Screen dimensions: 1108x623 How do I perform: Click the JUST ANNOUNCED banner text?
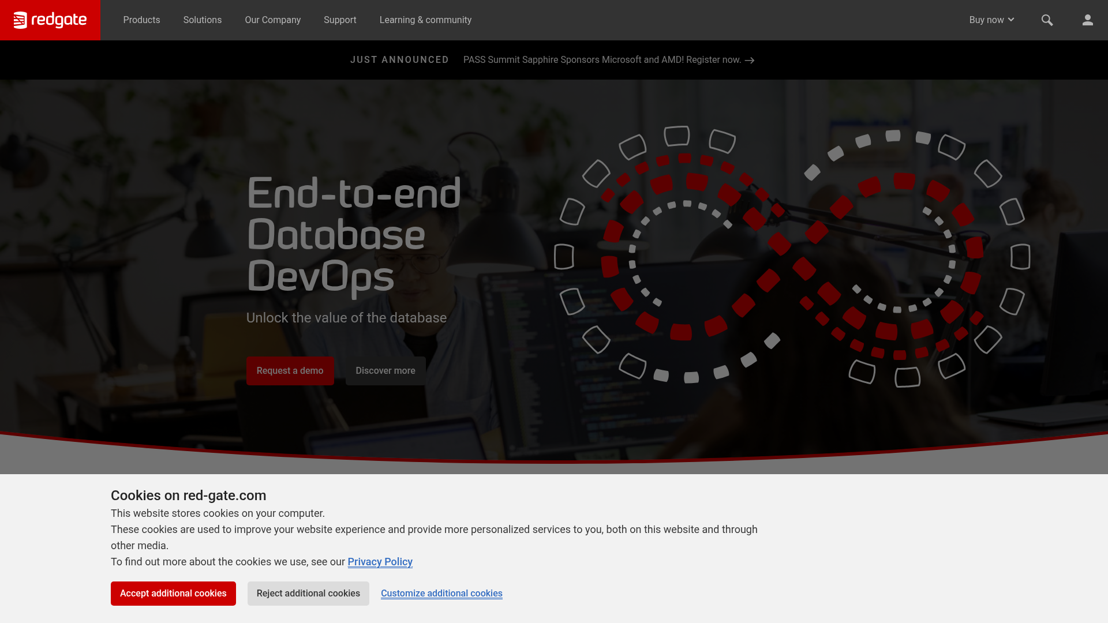(x=399, y=59)
